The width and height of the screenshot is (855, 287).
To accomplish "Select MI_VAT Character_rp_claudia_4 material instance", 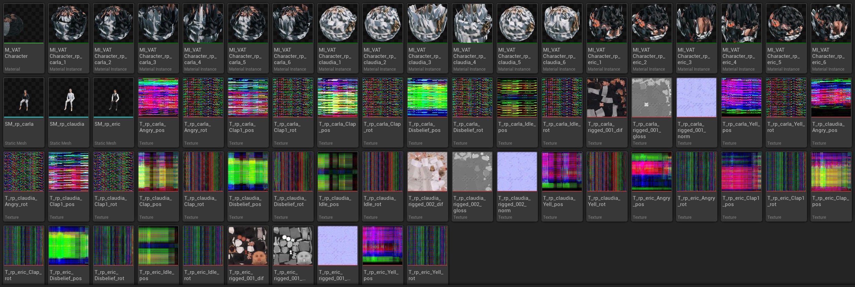I will click(472, 38).
